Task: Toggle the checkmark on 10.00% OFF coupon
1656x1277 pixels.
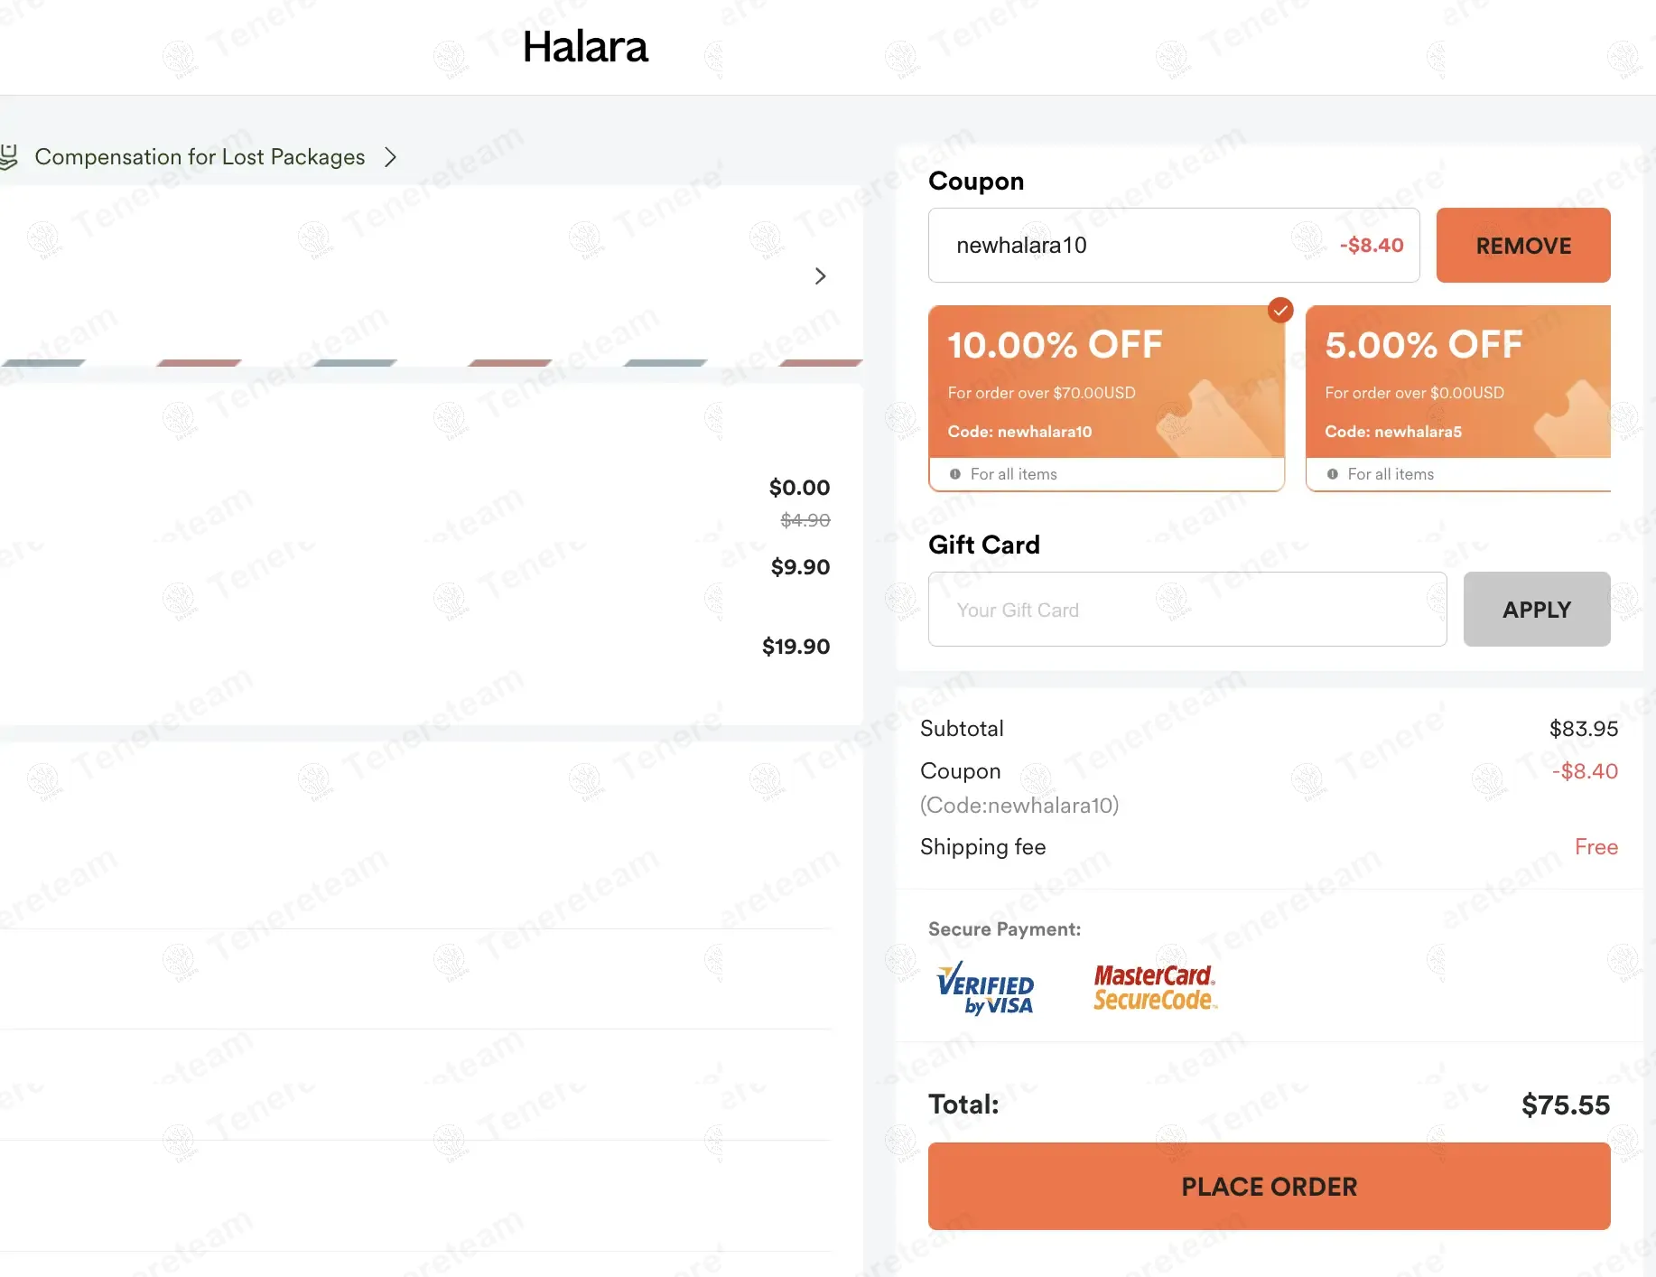Action: coord(1279,311)
